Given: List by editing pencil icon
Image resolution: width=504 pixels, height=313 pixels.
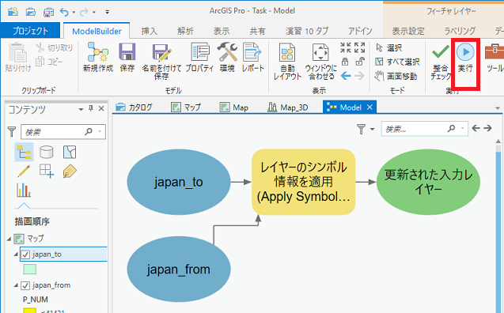Looking at the screenshot, I should [24, 171].
